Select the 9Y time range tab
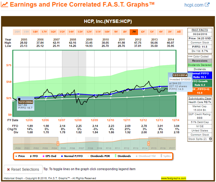The width and height of the screenshot is (216, 182). [116, 32]
